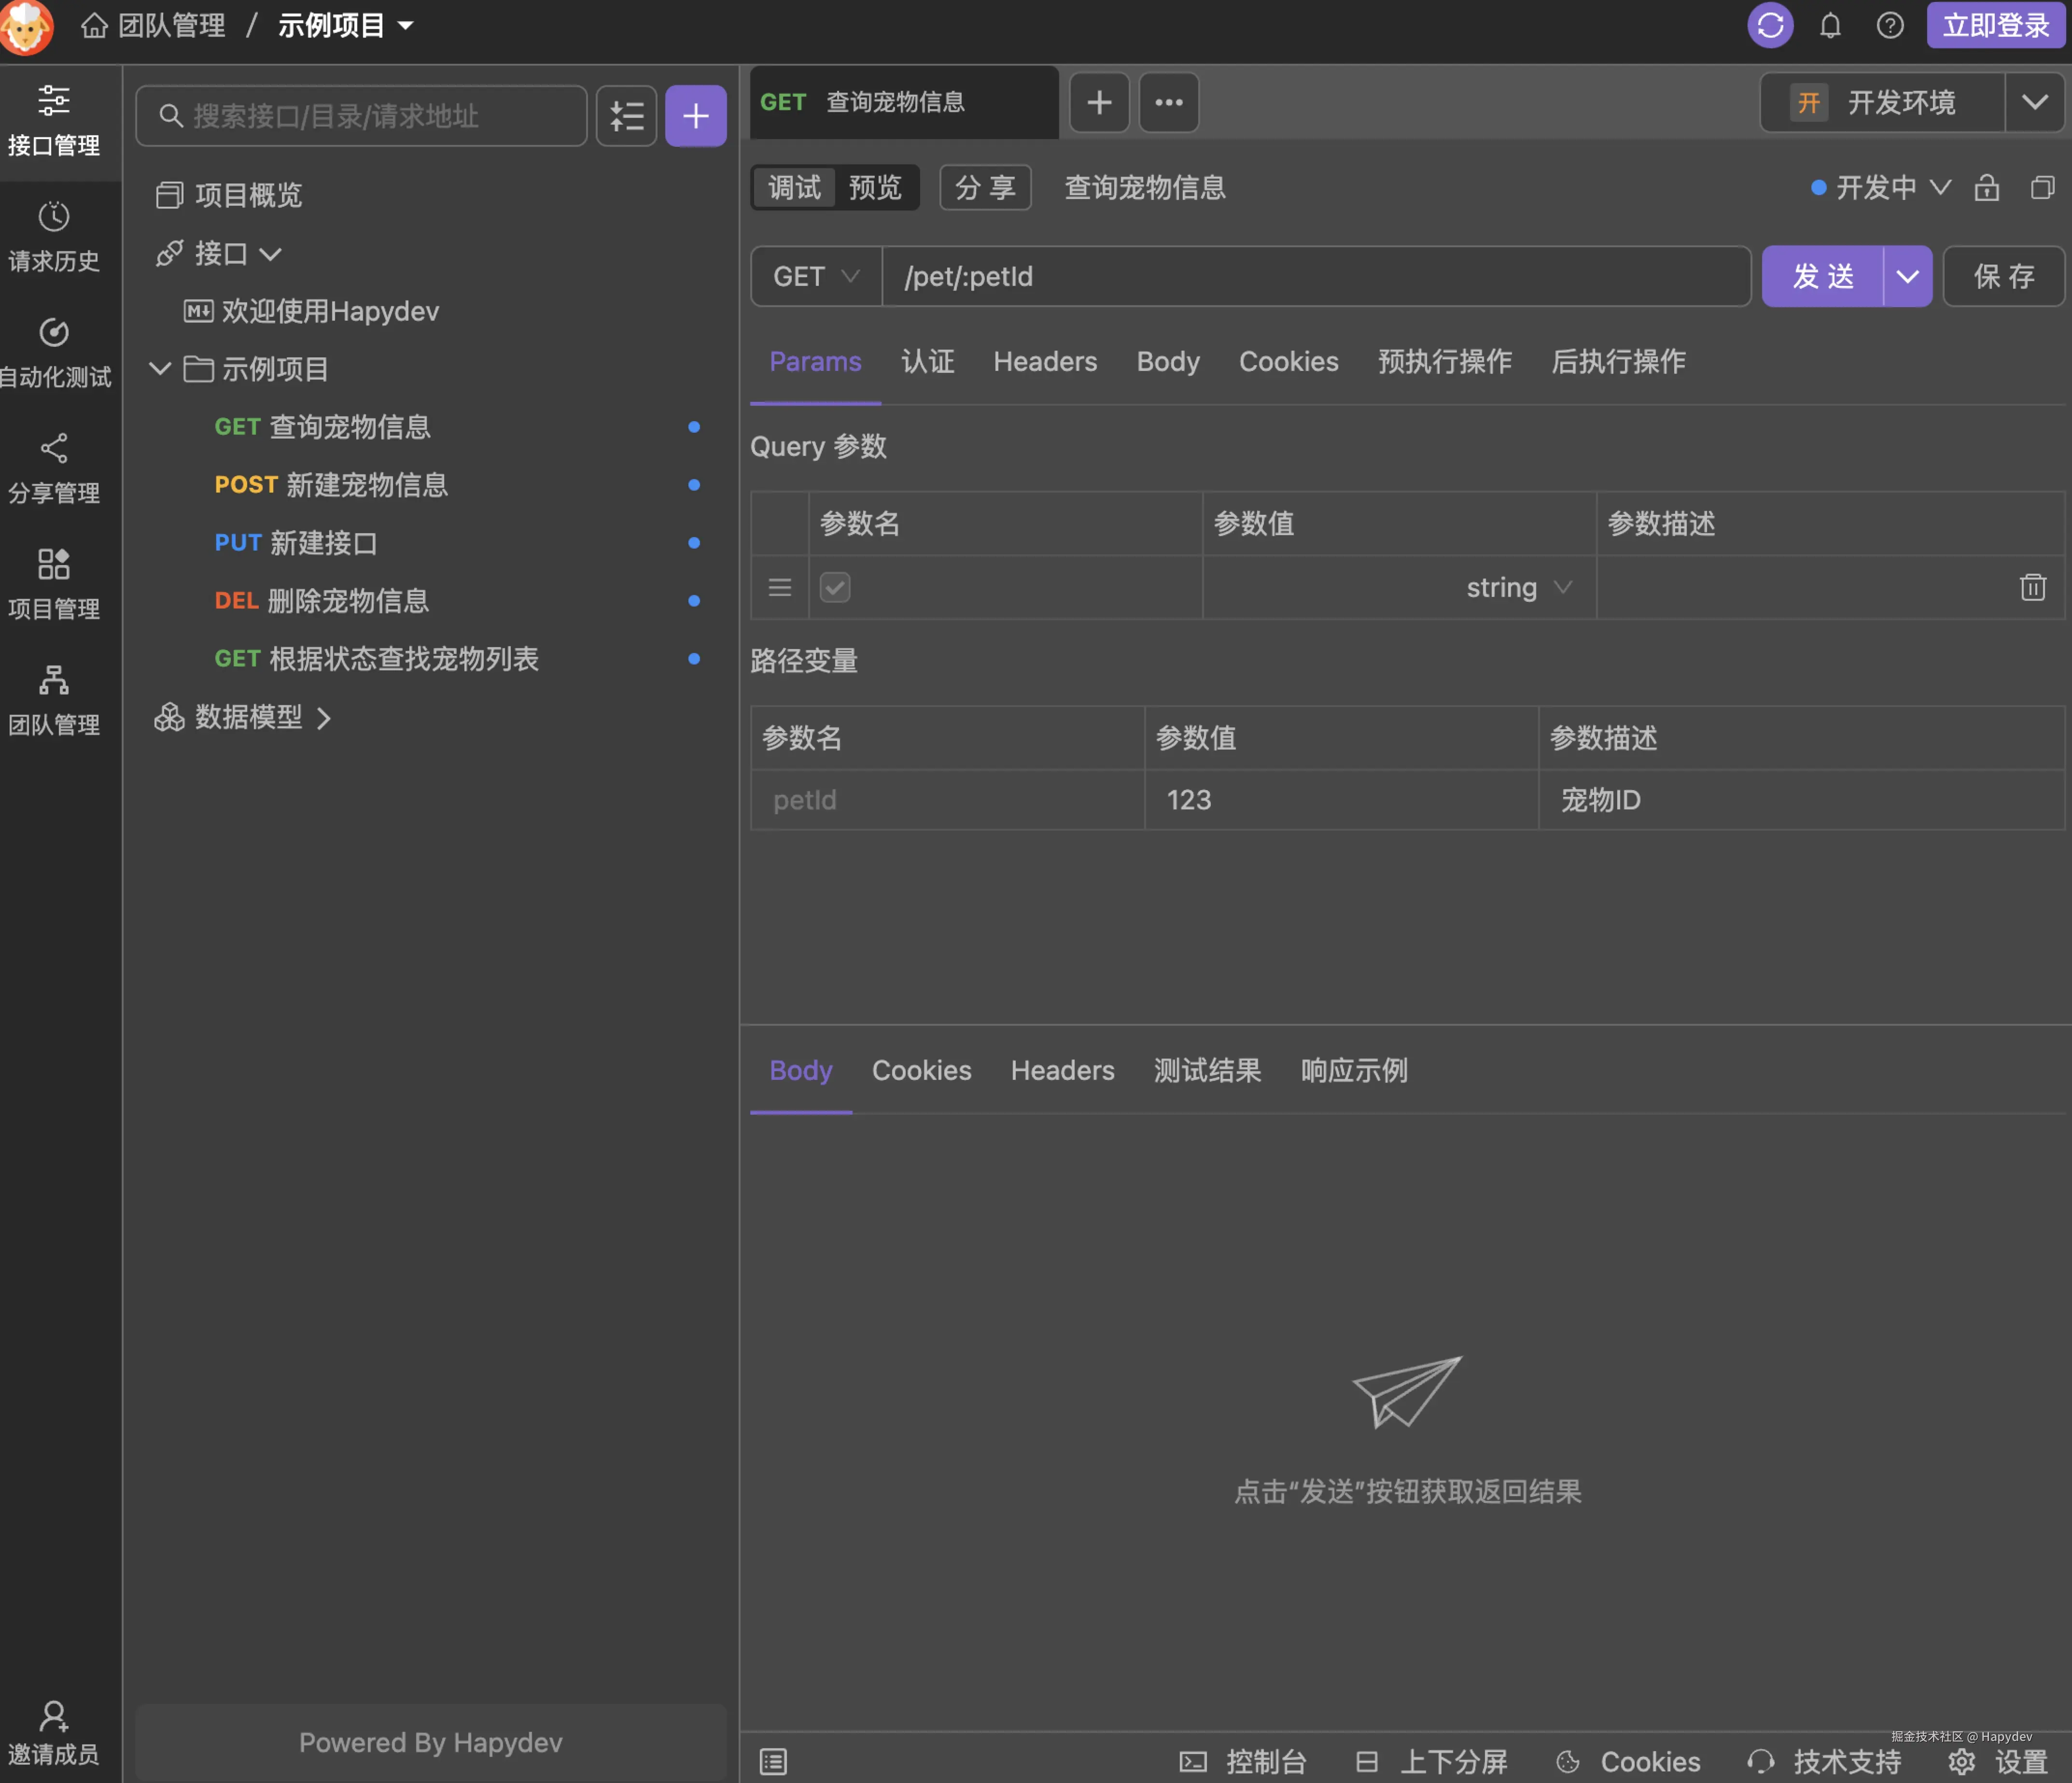Screen dimensions: 2072x1783
Task: Open the 测试结果 tab in response area
Action: pos(1207,1070)
